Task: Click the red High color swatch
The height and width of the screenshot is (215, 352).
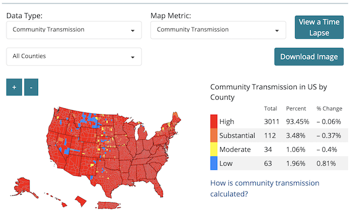Action: pyautogui.click(x=214, y=121)
